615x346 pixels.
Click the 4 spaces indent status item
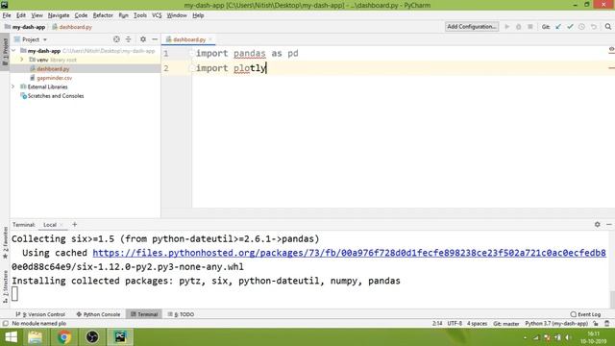click(477, 324)
